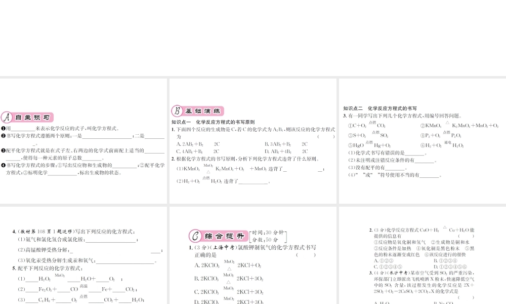This screenshot has width=506, height=304.
Task: Click answer choice C. ①②③④⑤
Action: (388, 267)
